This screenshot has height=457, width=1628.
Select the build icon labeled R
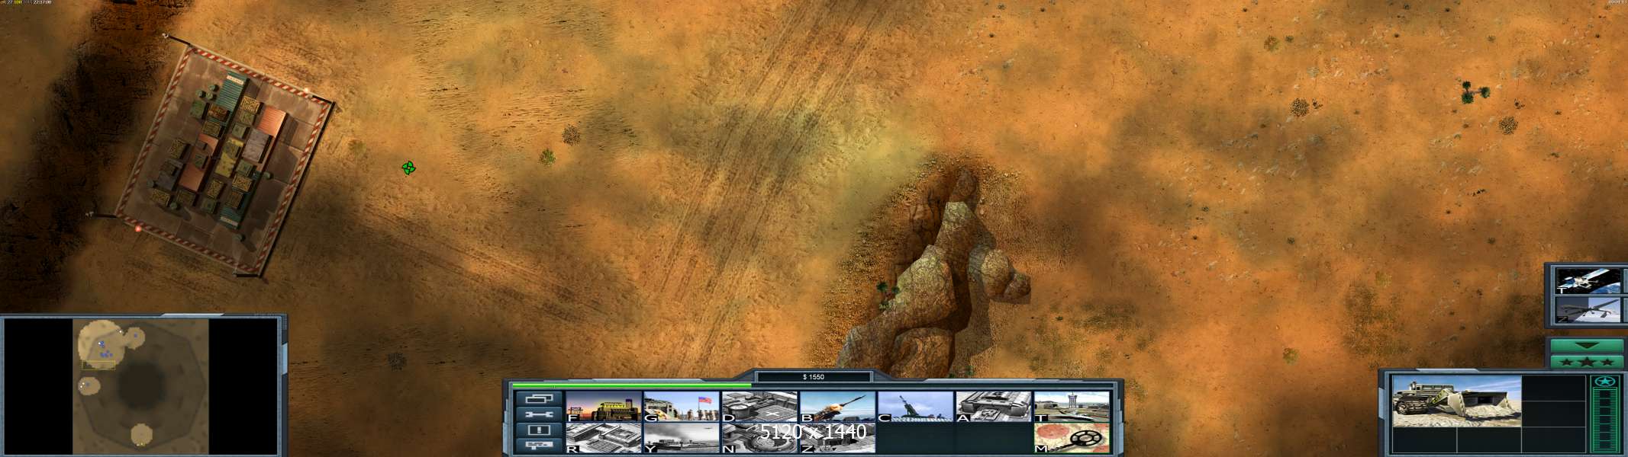[603, 439]
